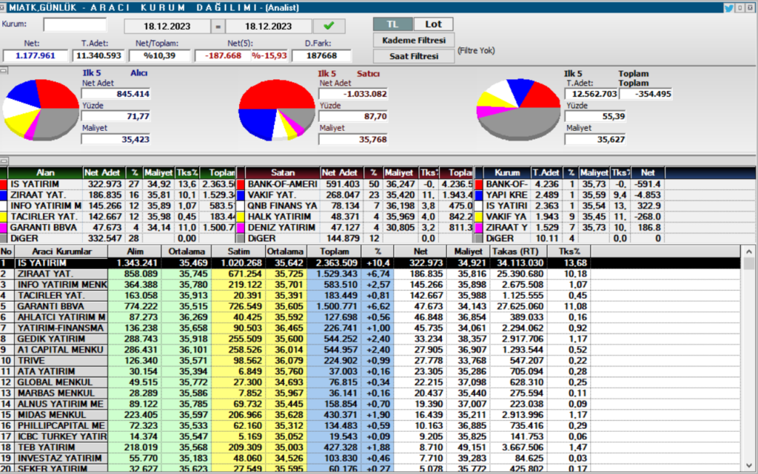Image resolution: width=758 pixels, height=474 pixels.
Task: Select GLOBAL MENKUL row
Action: (370, 382)
